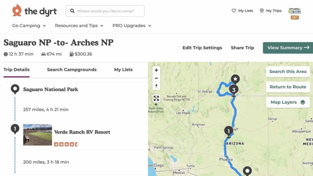Click the map tilt compass control

tap(156, 86)
